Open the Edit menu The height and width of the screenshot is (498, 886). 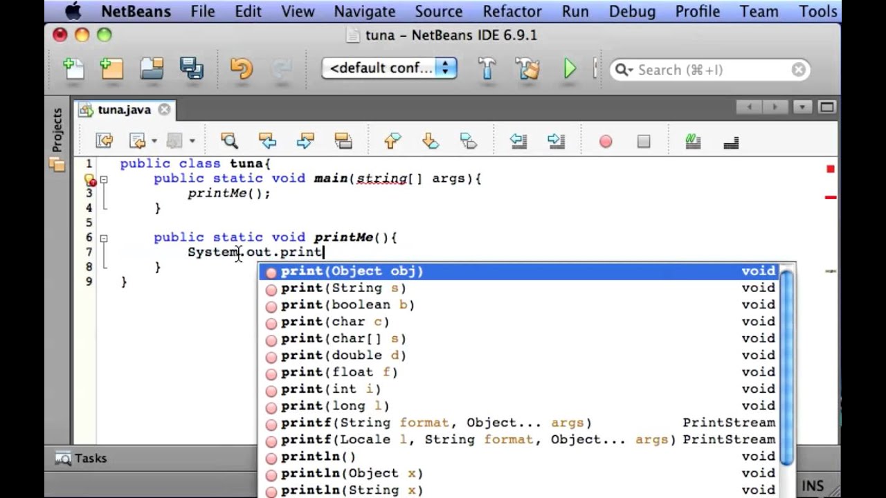[x=248, y=11]
